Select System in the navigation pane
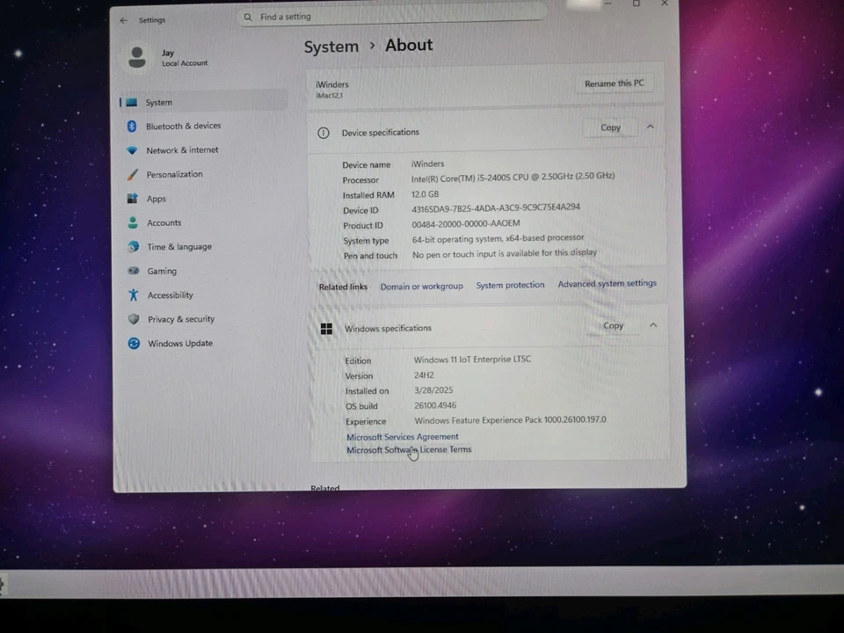This screenshot has height=633, width=844. point(158,102)
